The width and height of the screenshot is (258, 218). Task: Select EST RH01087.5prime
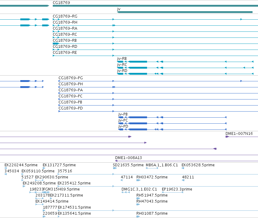(152, 213)
